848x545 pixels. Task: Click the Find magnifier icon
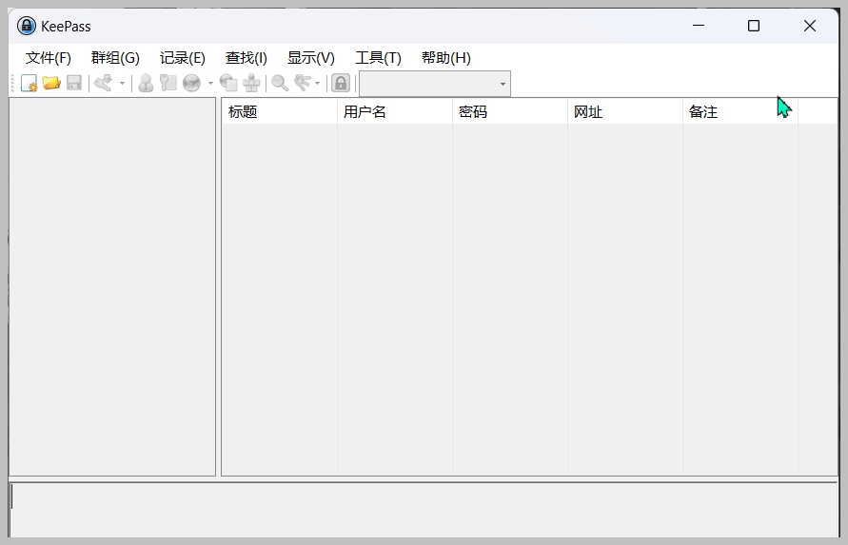tap(280, 84)
